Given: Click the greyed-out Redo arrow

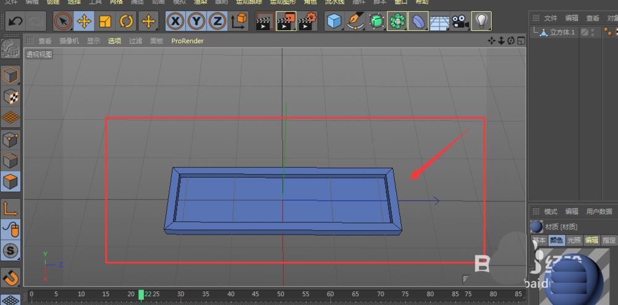Looking at the screenshot, I should 36,21.
